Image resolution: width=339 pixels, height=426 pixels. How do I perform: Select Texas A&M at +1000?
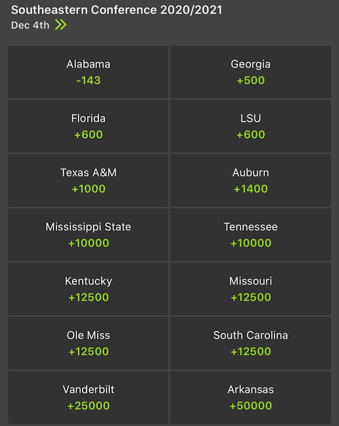tap(88, 180)
